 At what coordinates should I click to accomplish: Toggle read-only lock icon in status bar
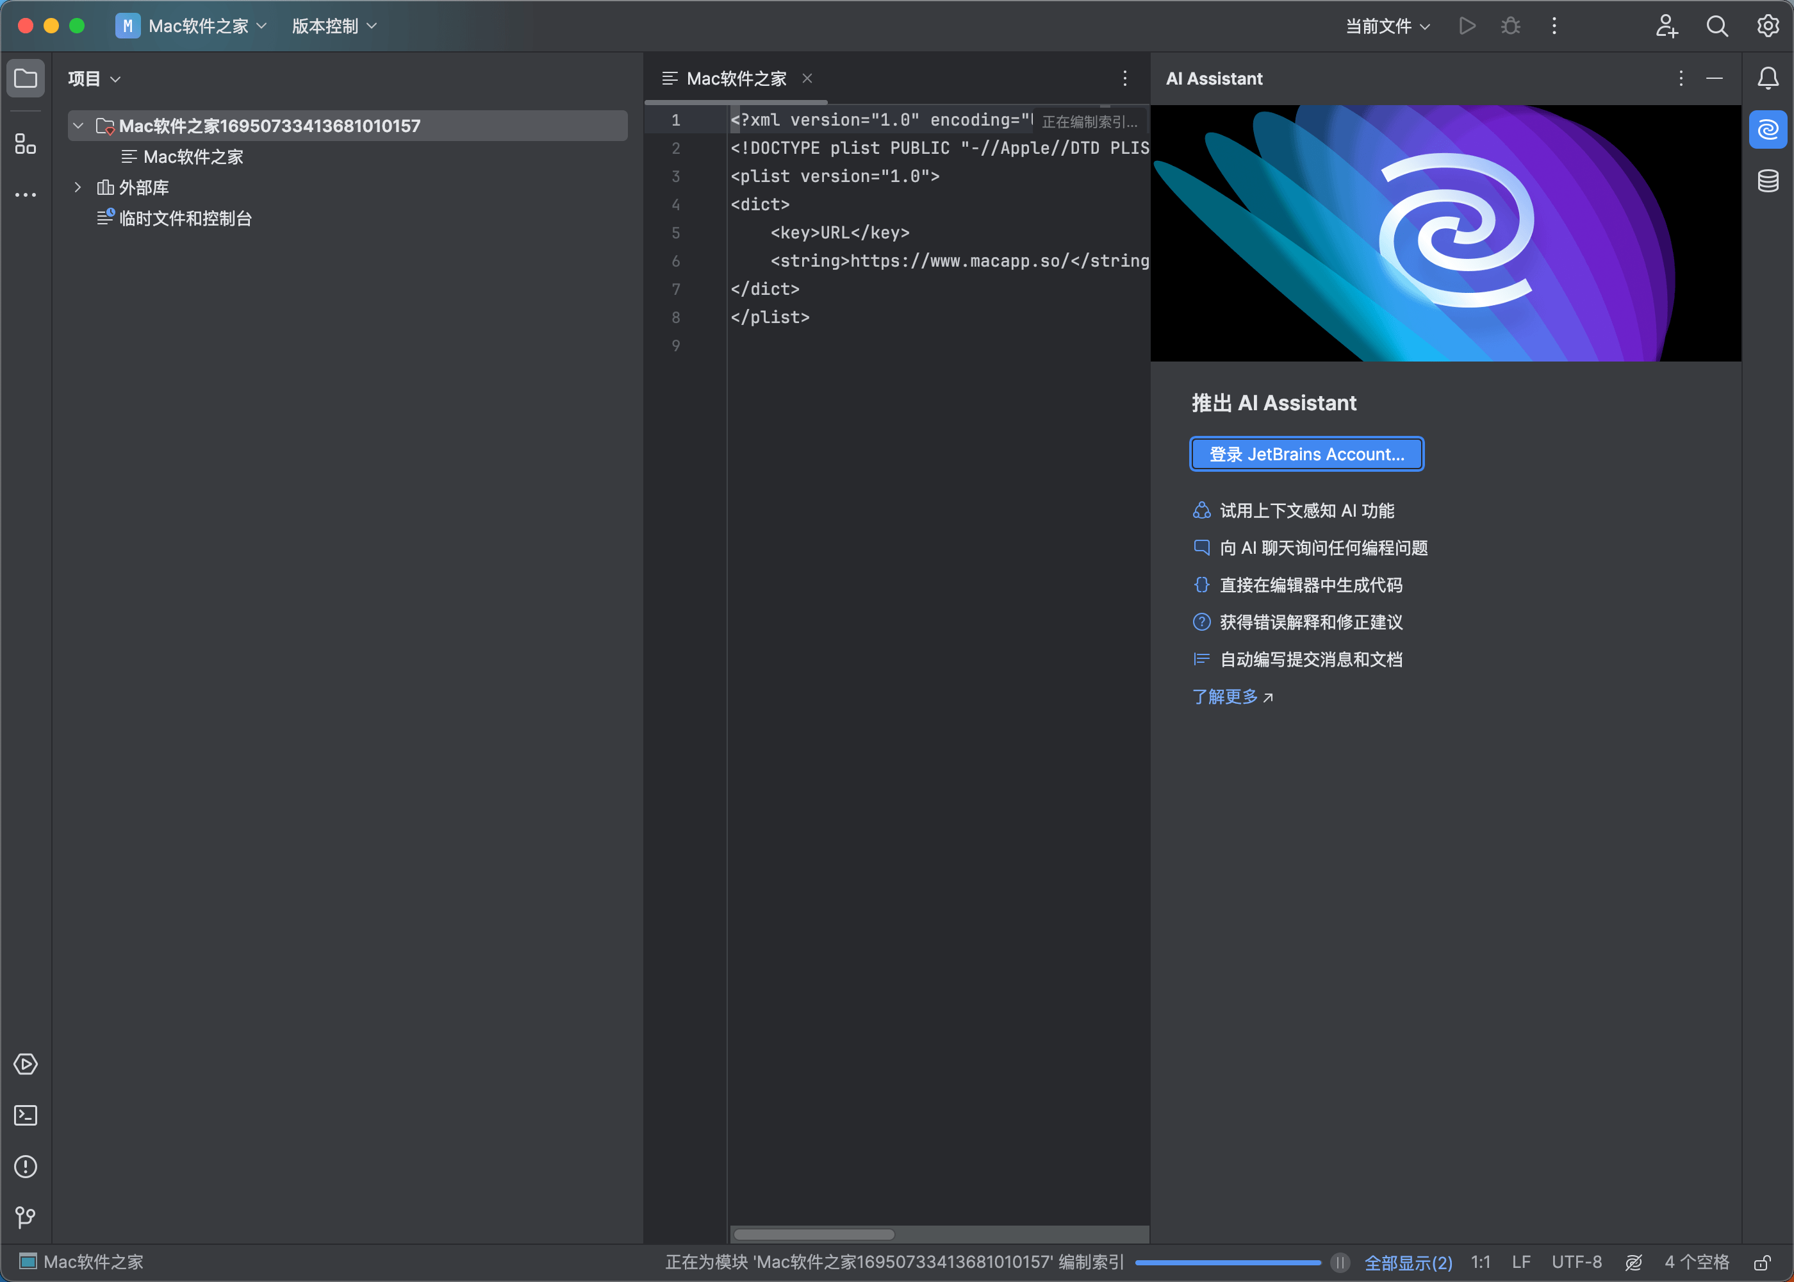(x=1762, y=1262)
